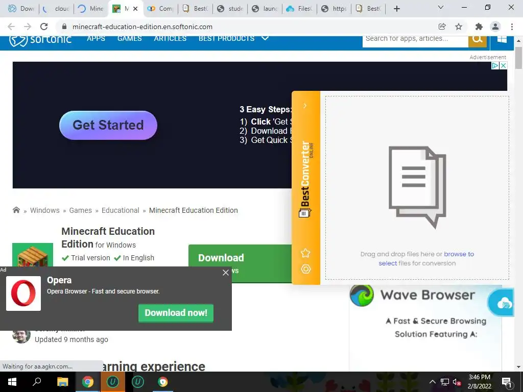
Task: Click the page vertical scrollbar thumb
Action: point(518,58)
